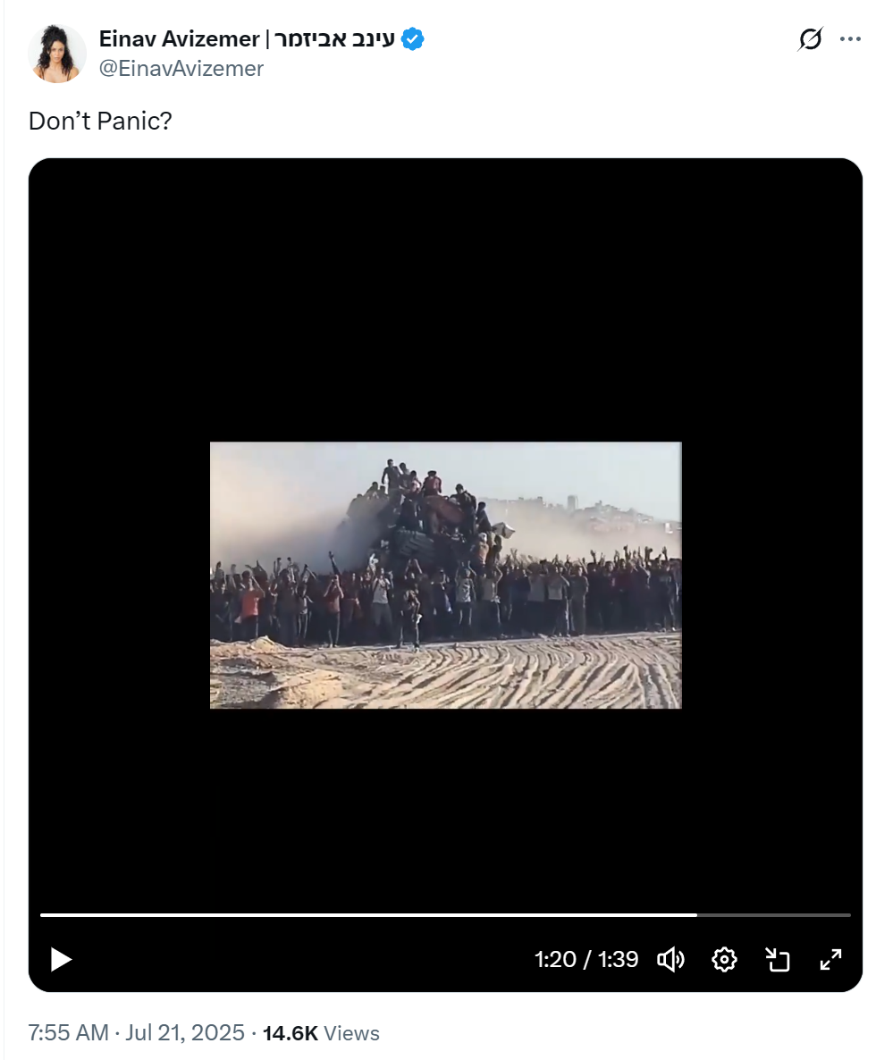Open the three-dot more options menu
The image size is (876, 1060).
pyautogui.click(x=850, y=39)
